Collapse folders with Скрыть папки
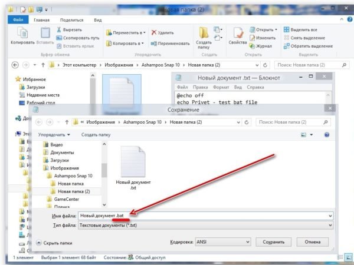Image resolution: width=354 pixels, height=265 pixels. click(54, 242)
